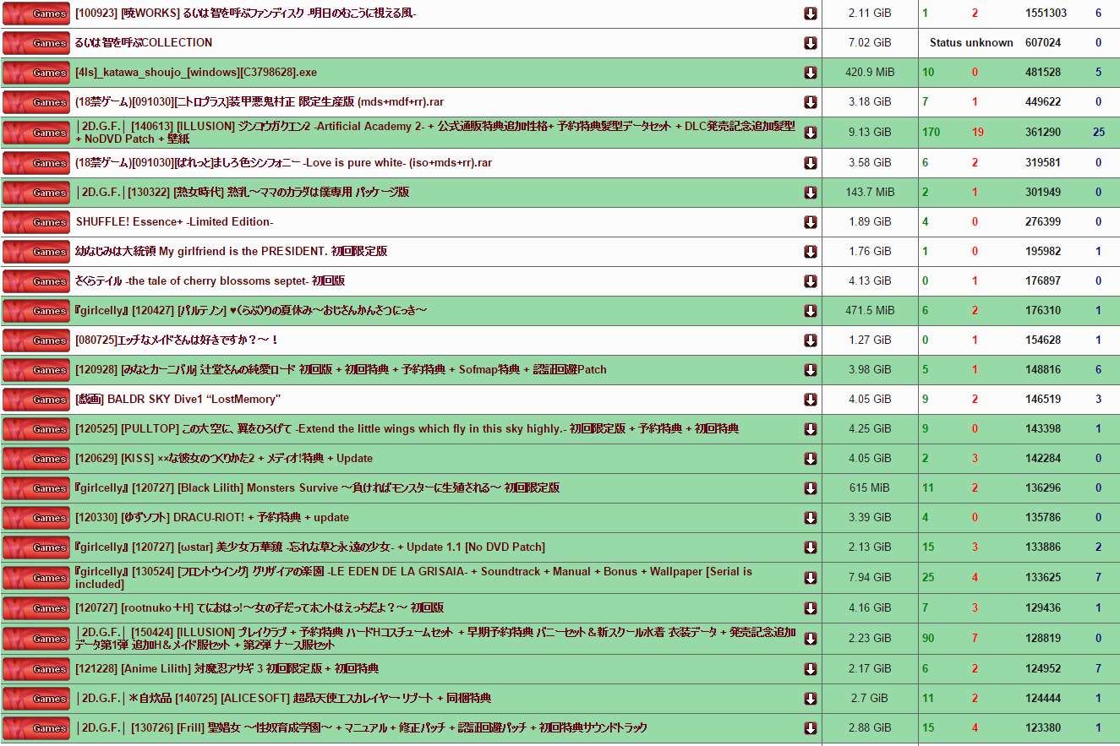Click the 135786 downloads count
1120x746 pixels.
pos(1043,518)
